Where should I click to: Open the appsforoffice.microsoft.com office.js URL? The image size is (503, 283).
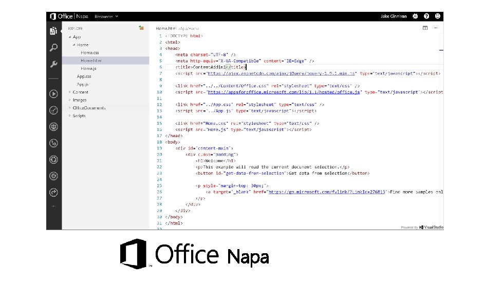[x=284, y=92]
